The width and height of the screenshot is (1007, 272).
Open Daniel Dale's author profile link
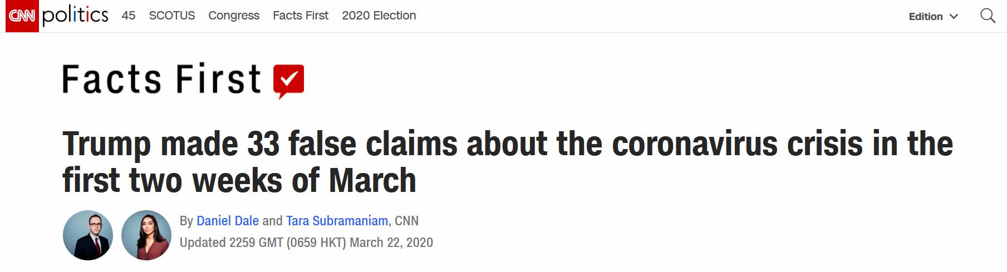coord(228,221)
